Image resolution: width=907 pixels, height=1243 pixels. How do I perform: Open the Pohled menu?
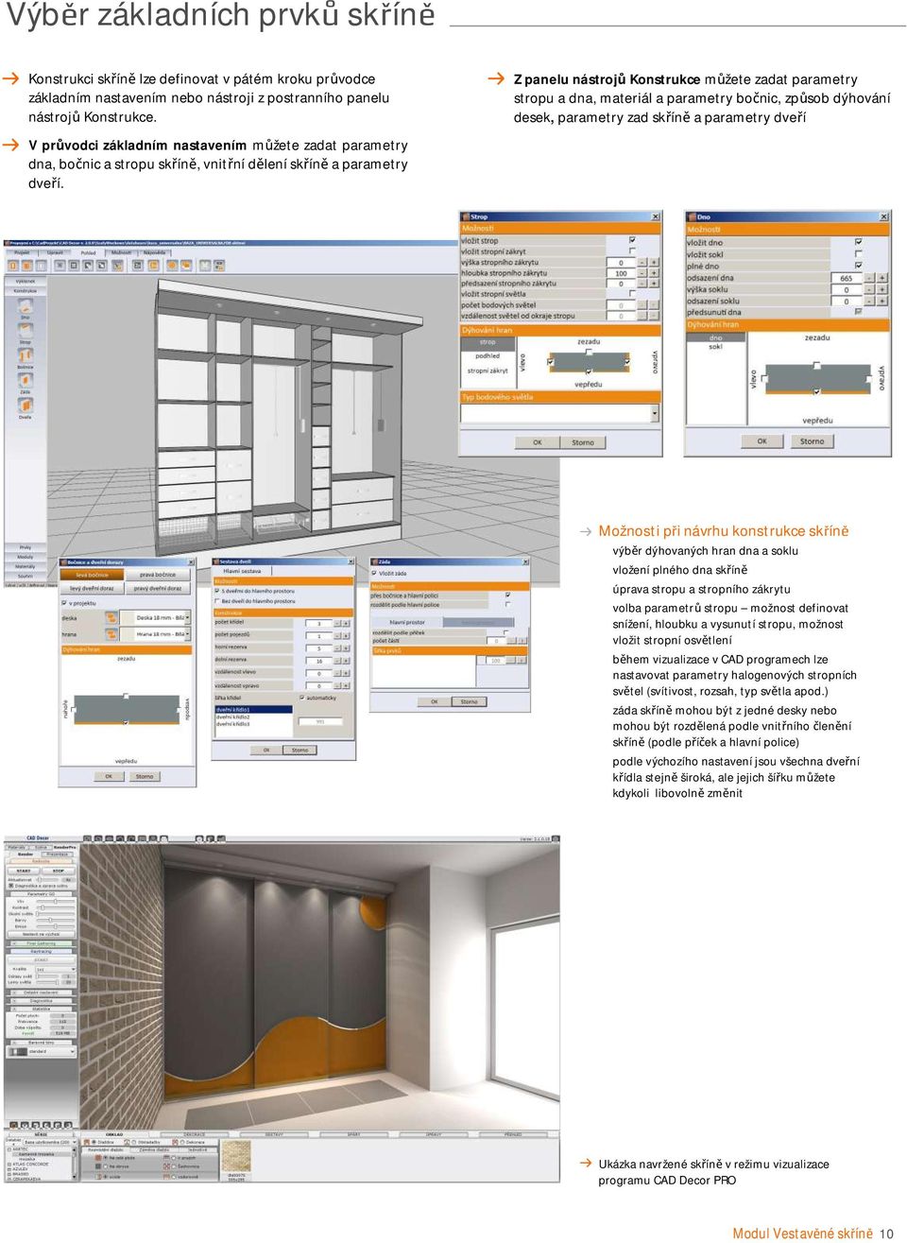point(88,253)
